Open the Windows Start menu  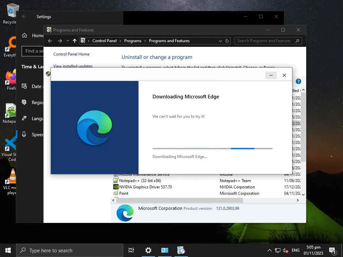[x=8, y=250]
